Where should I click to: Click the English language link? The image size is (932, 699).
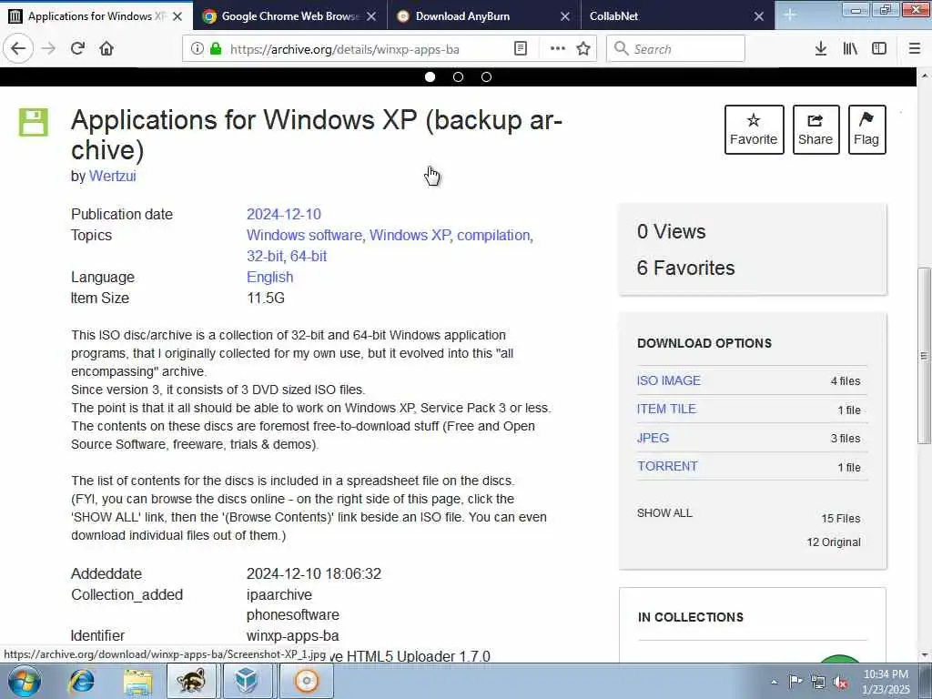pos(269,277)
